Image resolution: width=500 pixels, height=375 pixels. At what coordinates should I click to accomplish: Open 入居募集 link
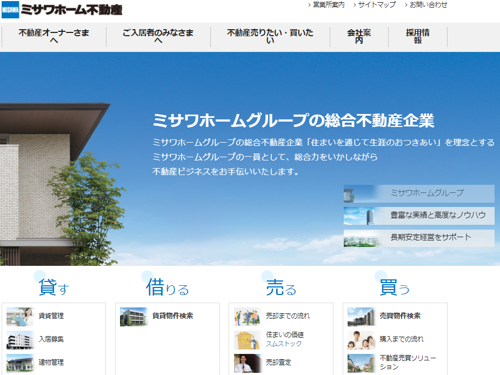51,339
